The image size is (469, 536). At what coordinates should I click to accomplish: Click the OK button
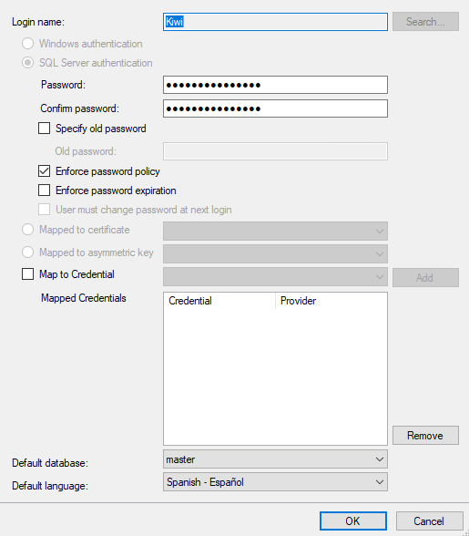pyautogui.click(x=353, y=521)
